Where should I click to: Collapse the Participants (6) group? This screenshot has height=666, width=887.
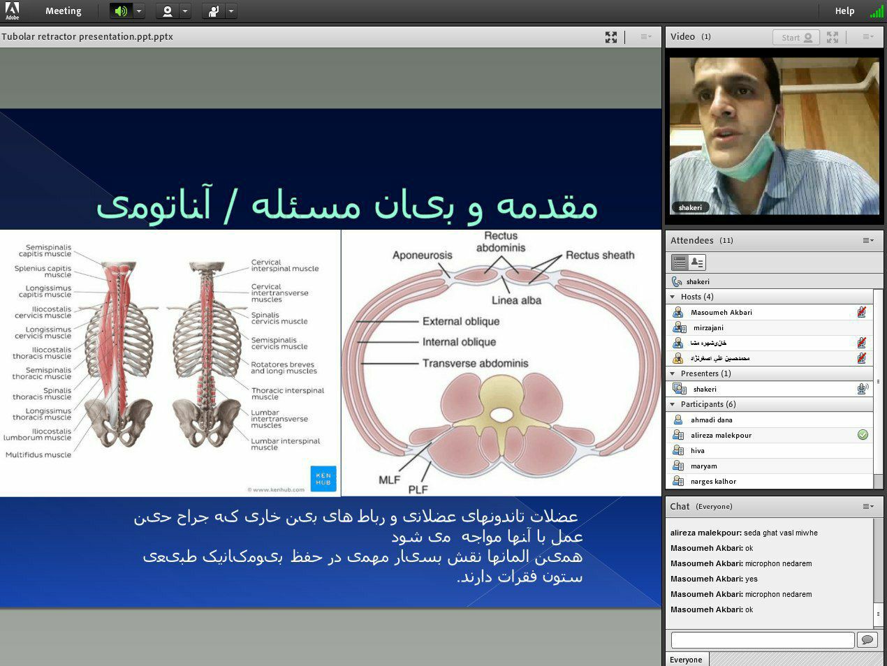[673, 404]
